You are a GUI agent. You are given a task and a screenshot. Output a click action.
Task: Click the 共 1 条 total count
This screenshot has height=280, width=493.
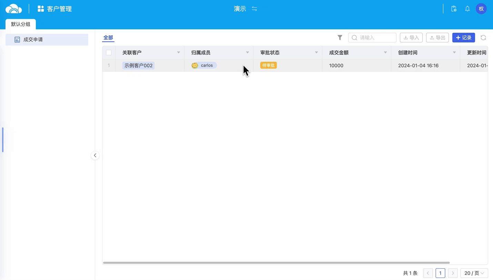pyautogui.click(x=410, y=273)
